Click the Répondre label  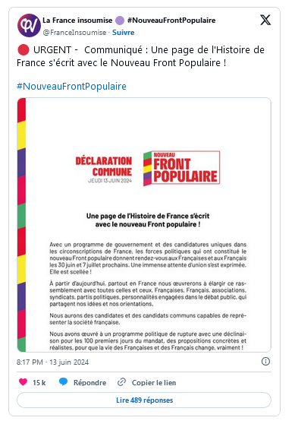(x=90, y=383)
